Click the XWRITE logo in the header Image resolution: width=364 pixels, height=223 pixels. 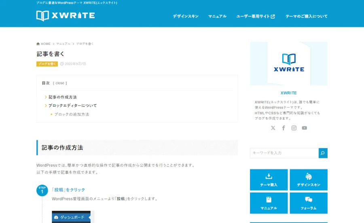click(66, 16)
